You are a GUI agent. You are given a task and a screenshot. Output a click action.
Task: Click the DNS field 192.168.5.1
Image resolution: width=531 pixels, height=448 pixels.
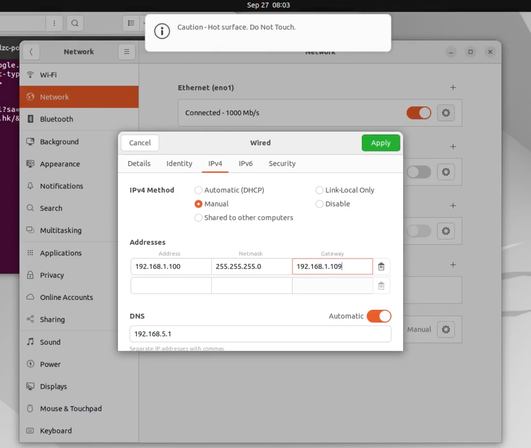(260, 334)
